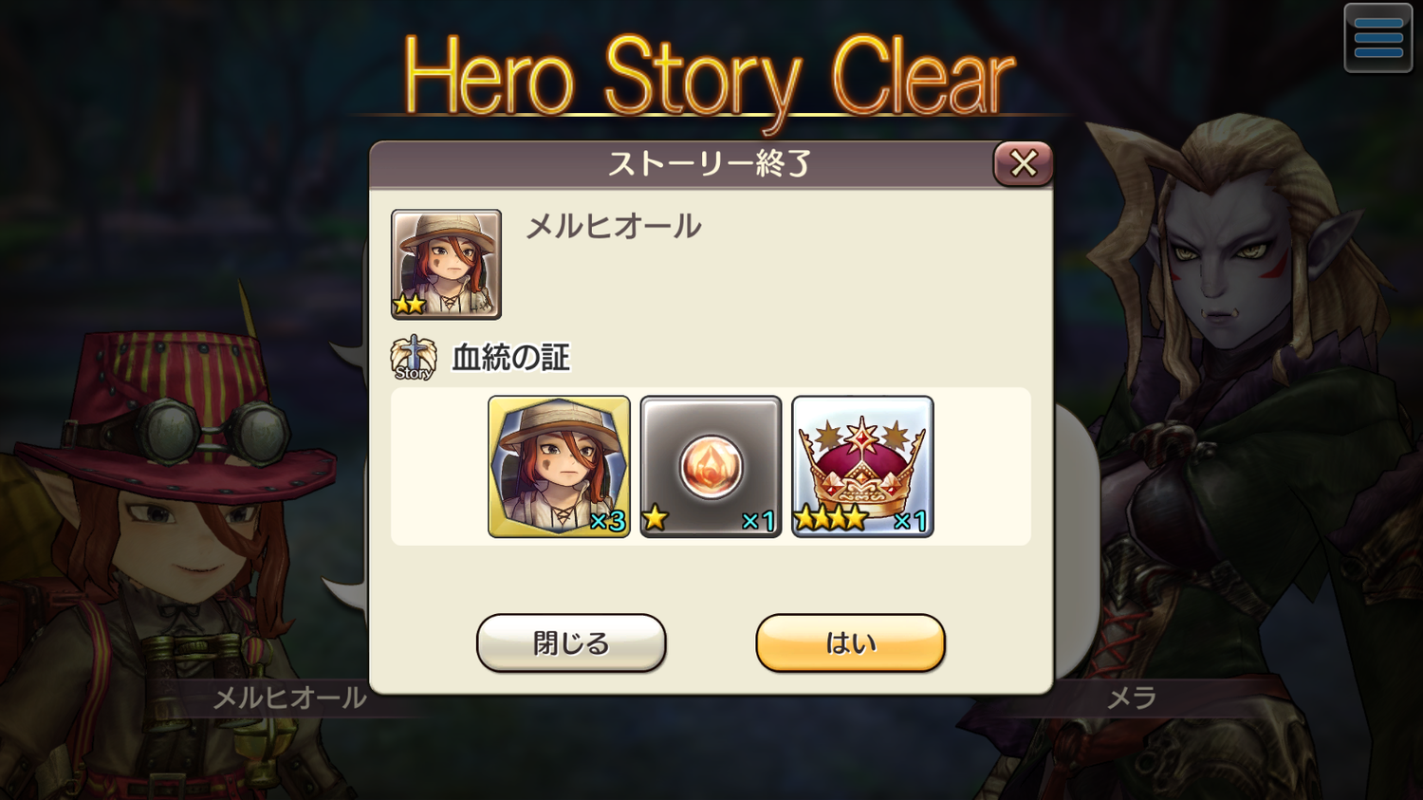This screenshot has width=1423, height=800.
Task: Close the ストーリー終了 dialog with X
Action: pos(1023,163)
